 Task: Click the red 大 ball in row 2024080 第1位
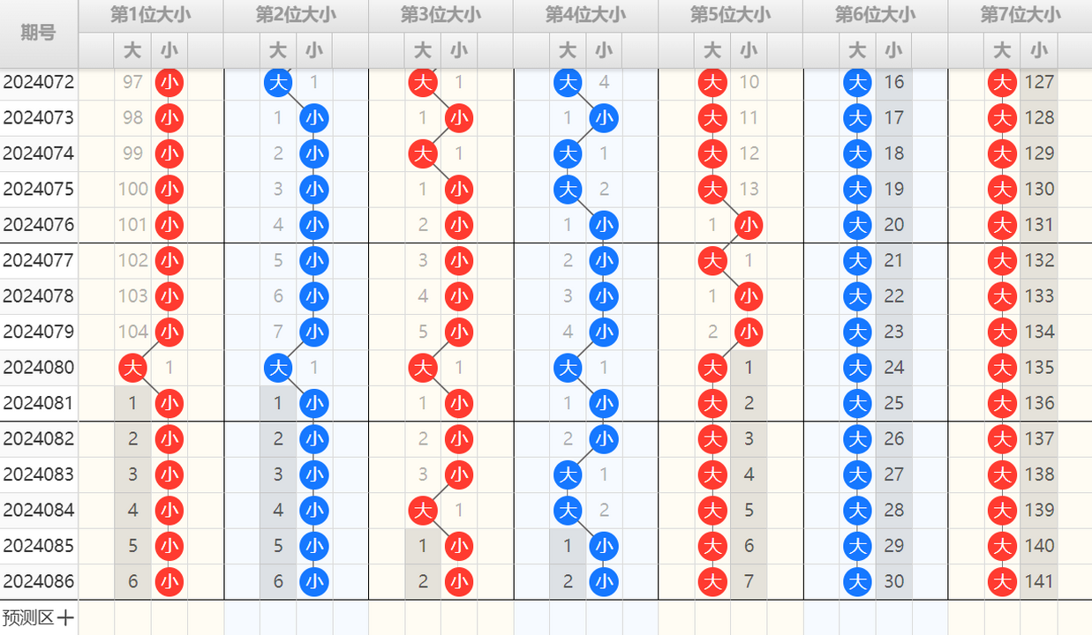[133, 368]
